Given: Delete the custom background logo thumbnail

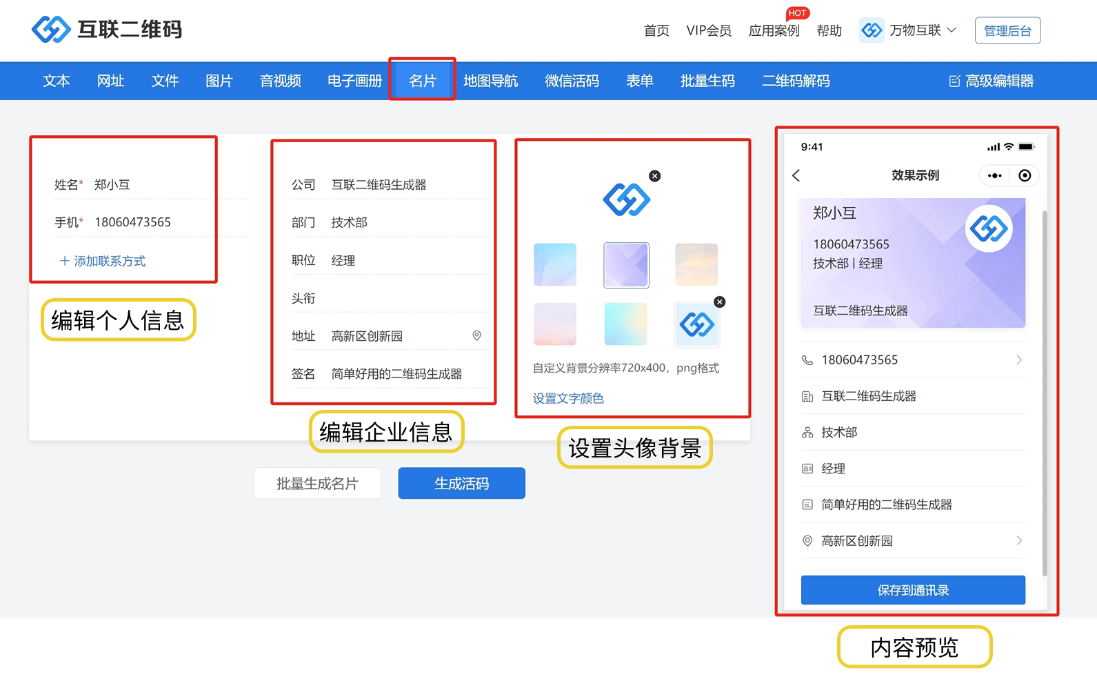Looking at the screenshot, I should (719, 302).
